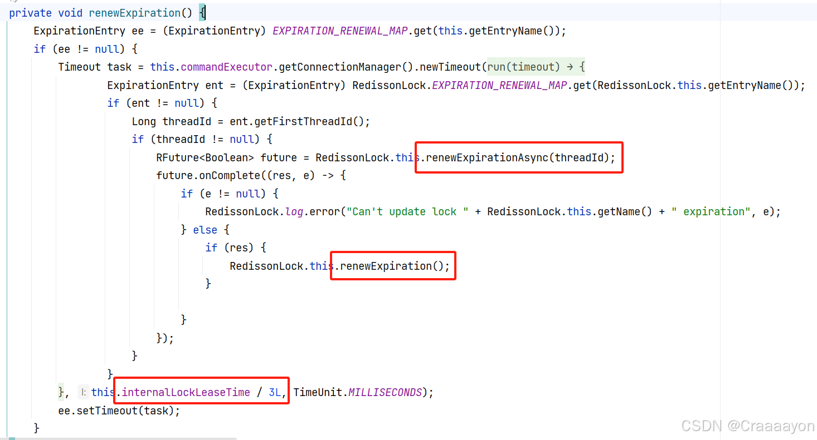
Task: Click the '(res, e) ->' lambda parameters
Action: 296,175
